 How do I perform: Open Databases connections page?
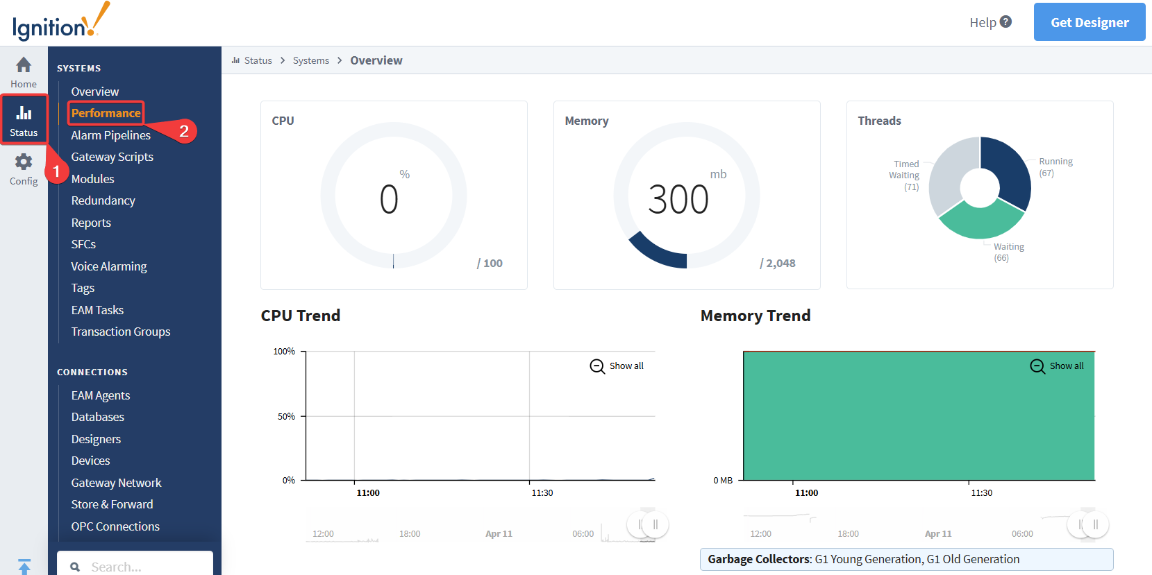click(98, 417)
